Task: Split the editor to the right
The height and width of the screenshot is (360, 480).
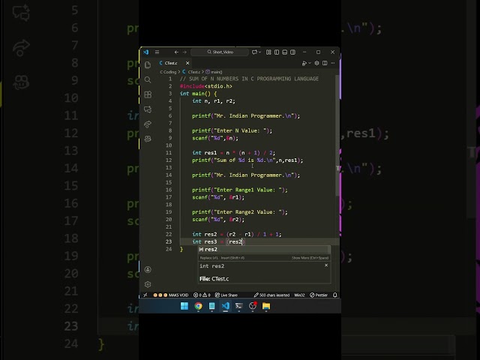Action: [x=325, y=63]
